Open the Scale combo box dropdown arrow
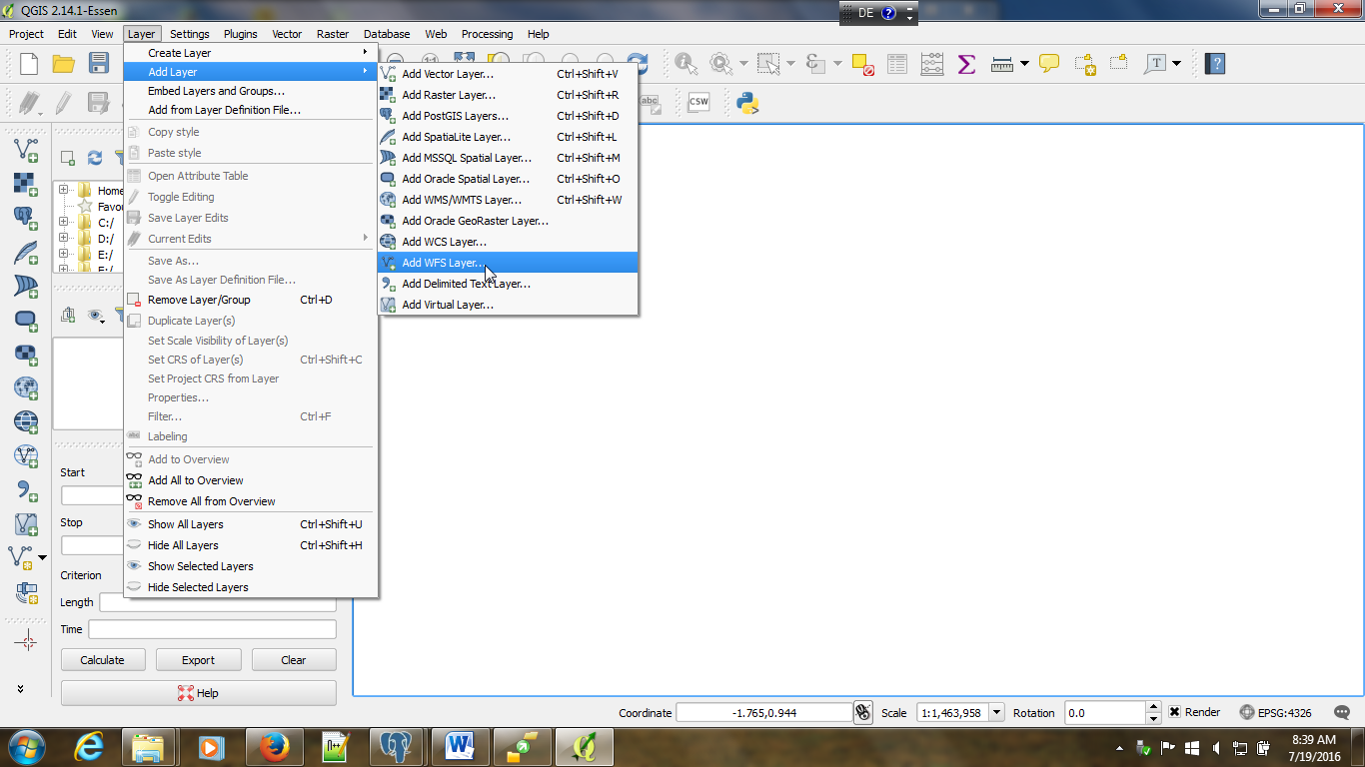Viewport: 1365px width, 767px height. pos(996,712)
